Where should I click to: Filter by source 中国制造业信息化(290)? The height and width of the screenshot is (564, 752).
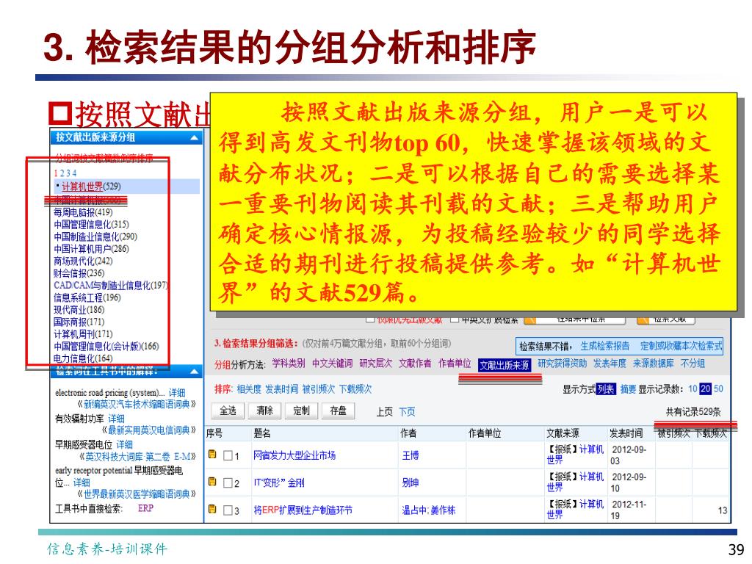[x=95, y=236]
